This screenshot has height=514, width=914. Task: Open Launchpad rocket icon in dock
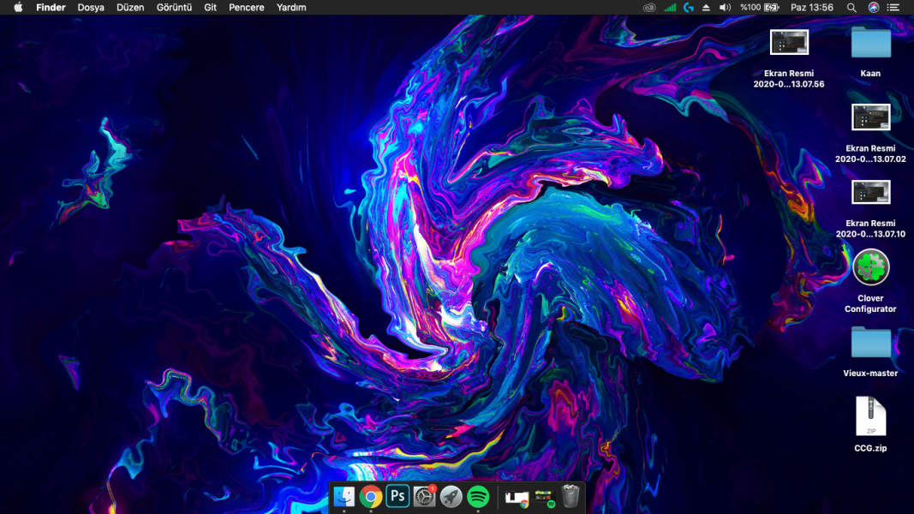451,496
